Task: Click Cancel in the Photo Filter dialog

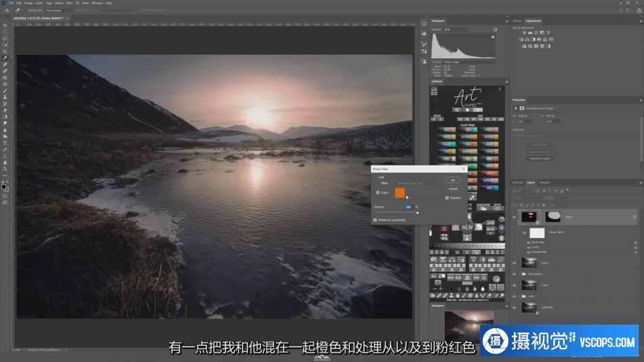Action: tap(453, 188)
